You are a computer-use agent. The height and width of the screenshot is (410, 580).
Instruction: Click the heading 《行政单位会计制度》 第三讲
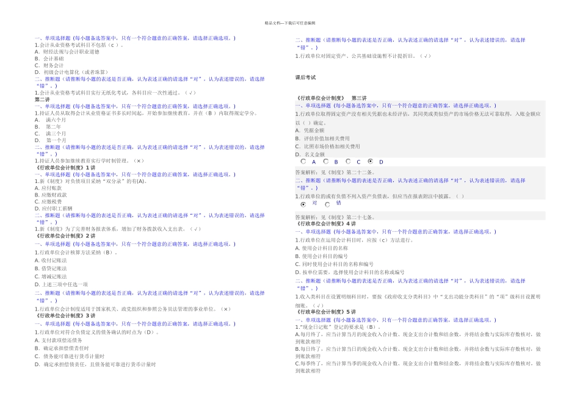pos(331,98)
